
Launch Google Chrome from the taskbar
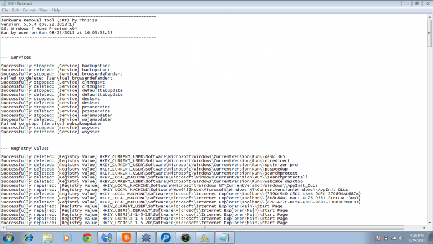[x=87, y=238]
